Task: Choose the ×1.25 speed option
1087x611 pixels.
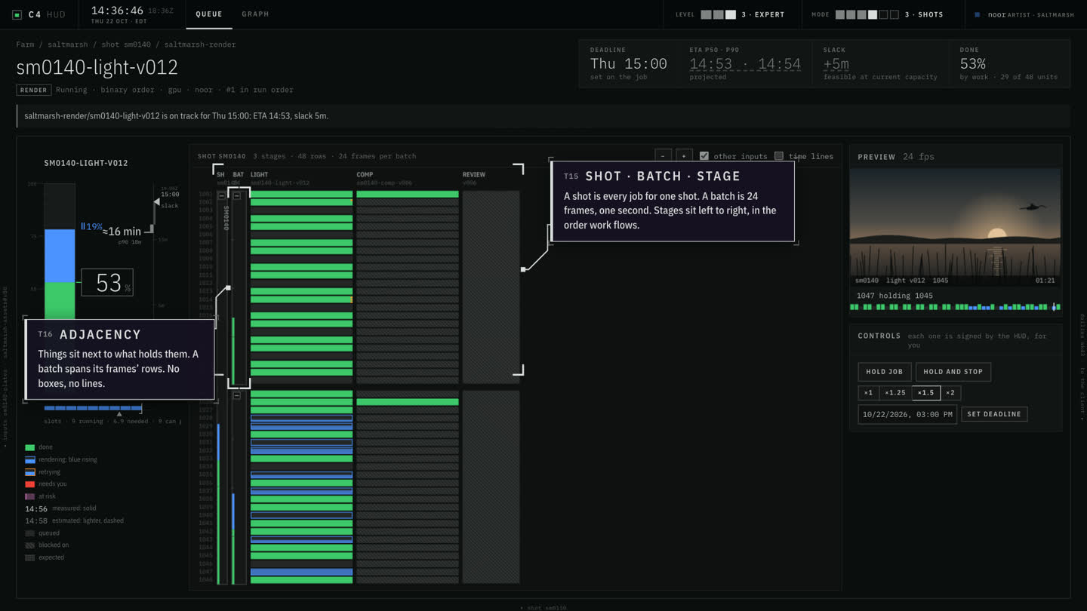Action: tap(895, 392)
